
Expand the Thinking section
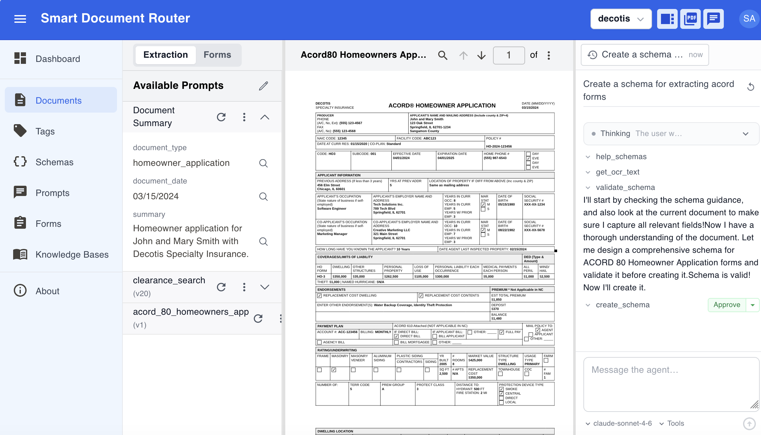746,134
